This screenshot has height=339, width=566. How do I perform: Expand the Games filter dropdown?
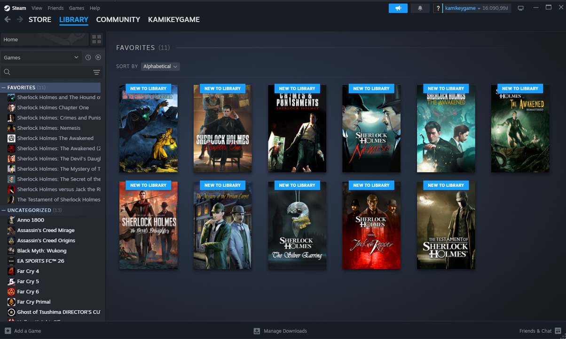[41, 57]
